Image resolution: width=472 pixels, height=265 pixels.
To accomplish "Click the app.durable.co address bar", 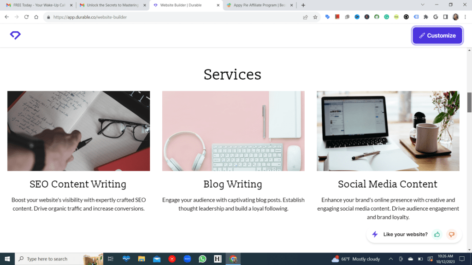I will (175, 17).
